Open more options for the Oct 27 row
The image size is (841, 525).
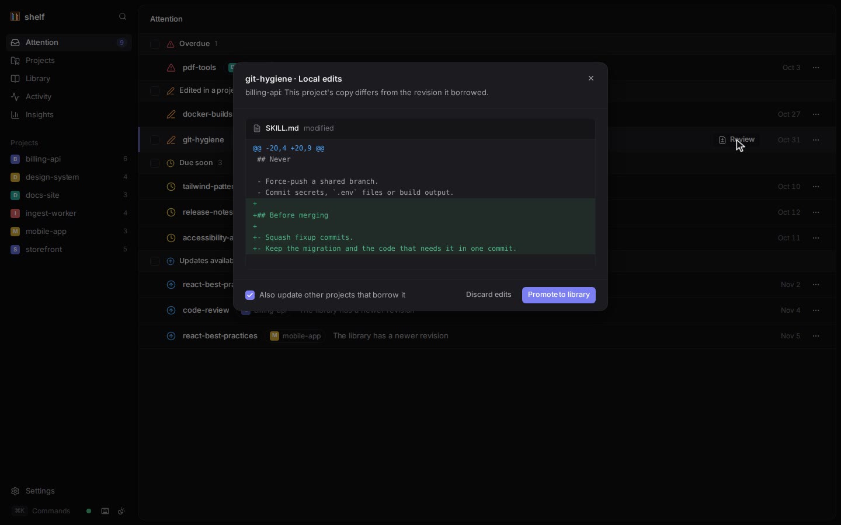[816, 115]
